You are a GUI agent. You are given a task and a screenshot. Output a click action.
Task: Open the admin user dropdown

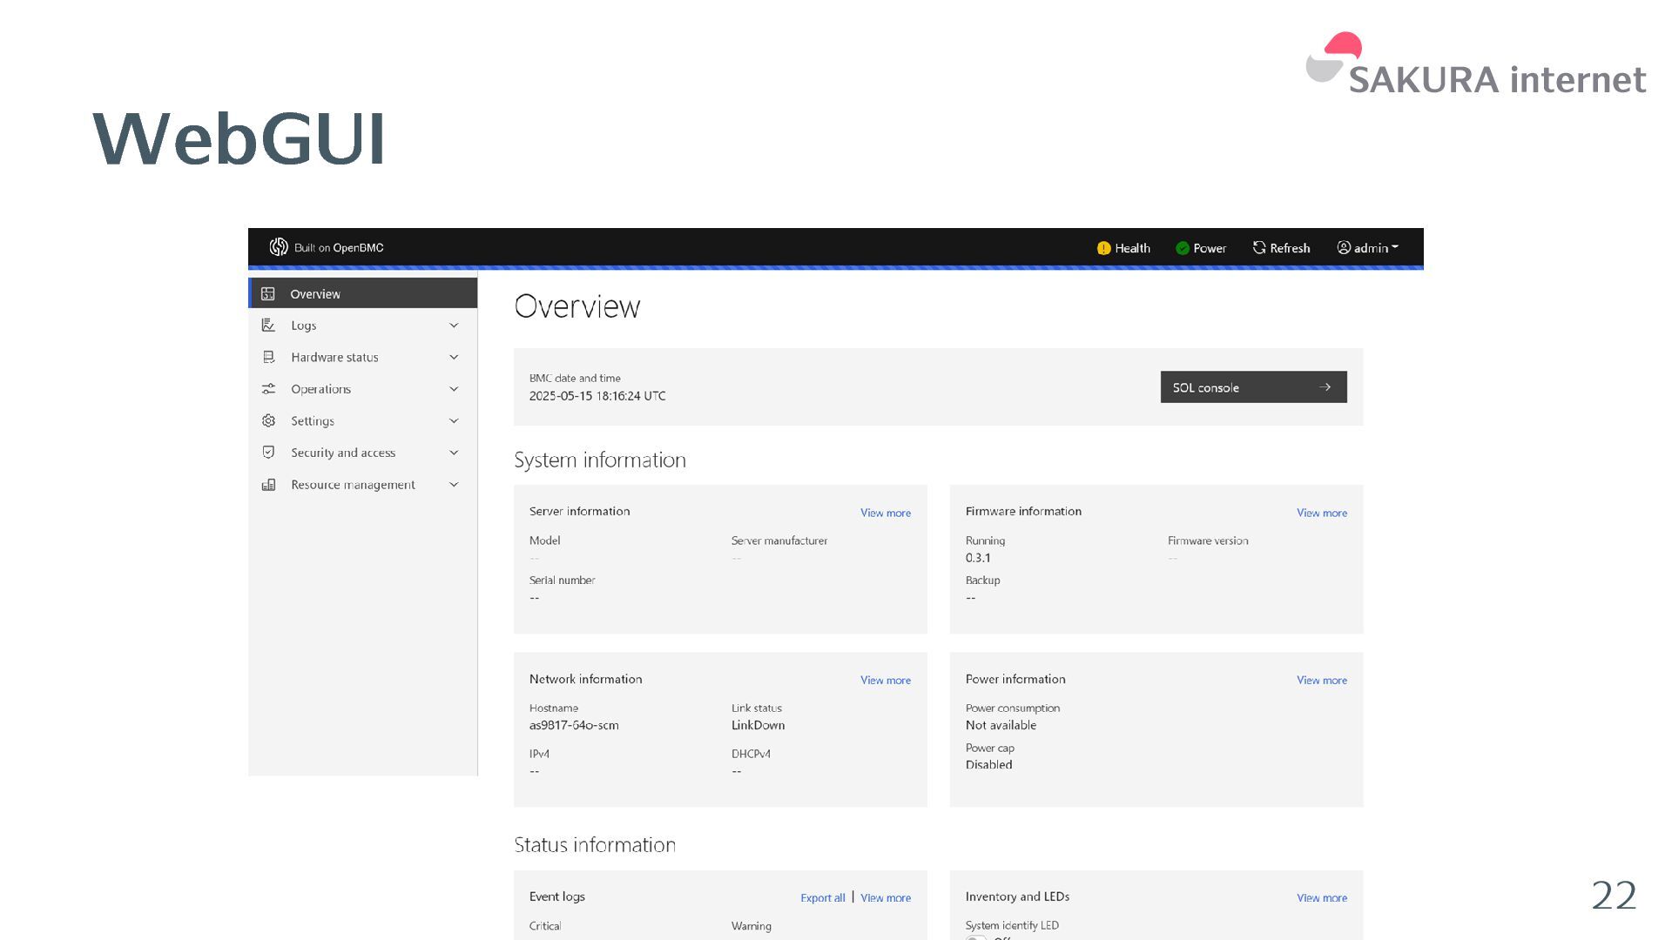(x=1367, y=248)
